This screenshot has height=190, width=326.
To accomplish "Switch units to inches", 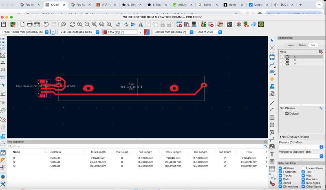I will [3, 62].
